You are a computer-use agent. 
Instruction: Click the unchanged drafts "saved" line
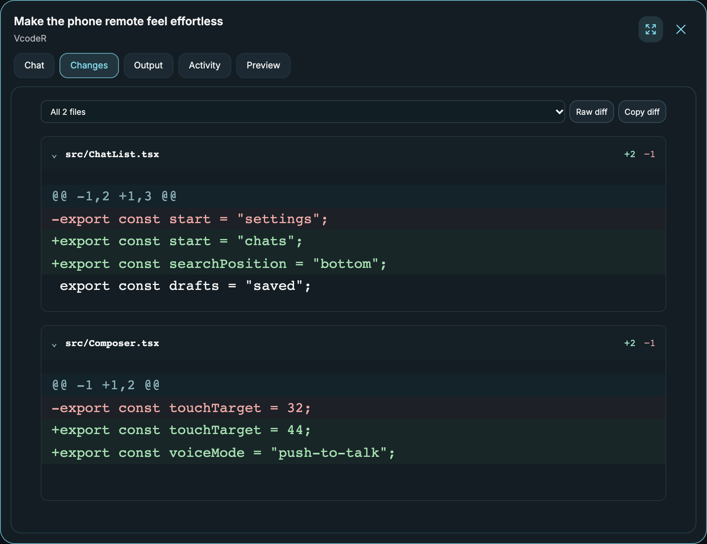point(353,286)
